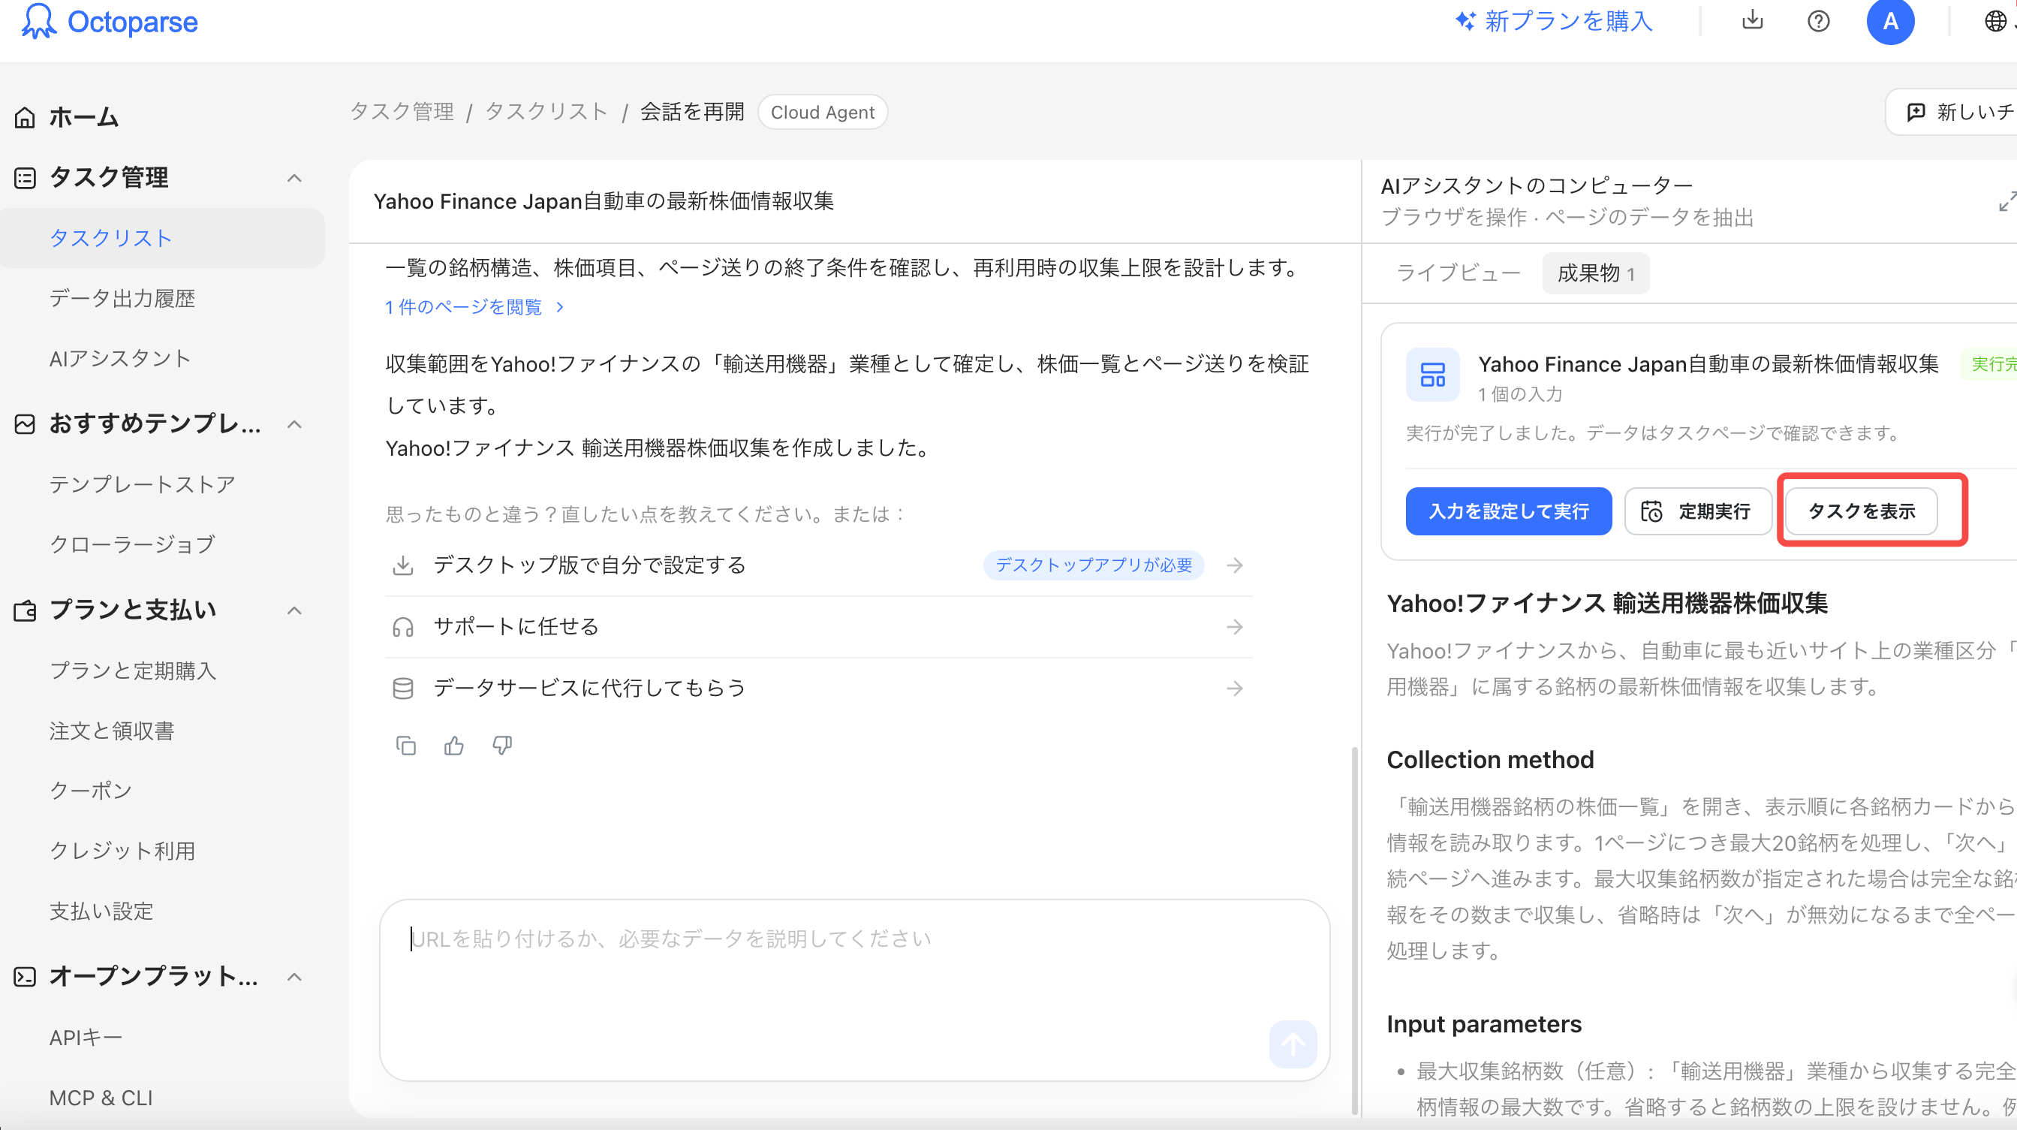Click 定期実行 schedule button
2017x1130 pixels.
(1697, 511)
